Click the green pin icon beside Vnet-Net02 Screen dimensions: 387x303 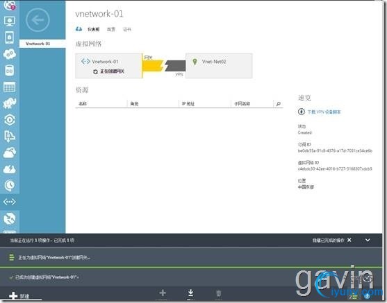click(195, 62)
